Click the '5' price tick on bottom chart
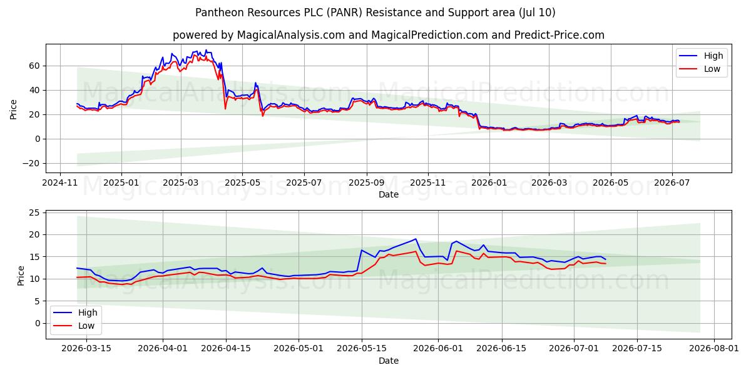751x375 pixels. point(38,301)
